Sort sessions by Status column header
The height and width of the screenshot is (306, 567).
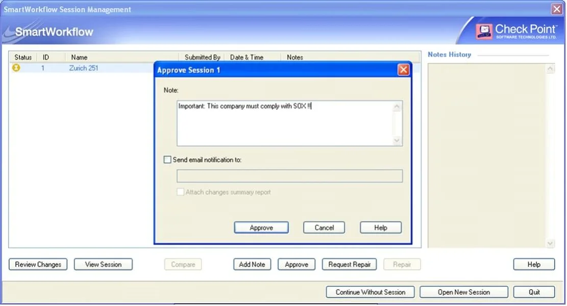[x=23, y=57]
